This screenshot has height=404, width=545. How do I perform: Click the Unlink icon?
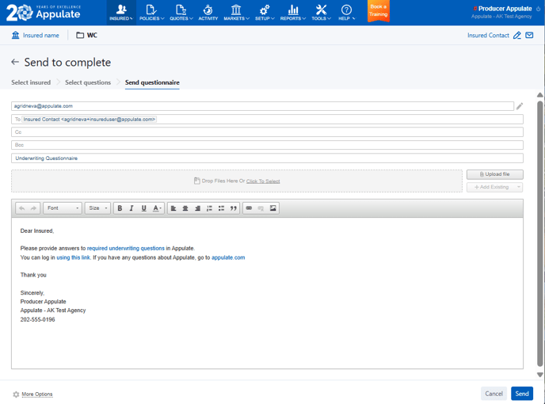[261, 208]
